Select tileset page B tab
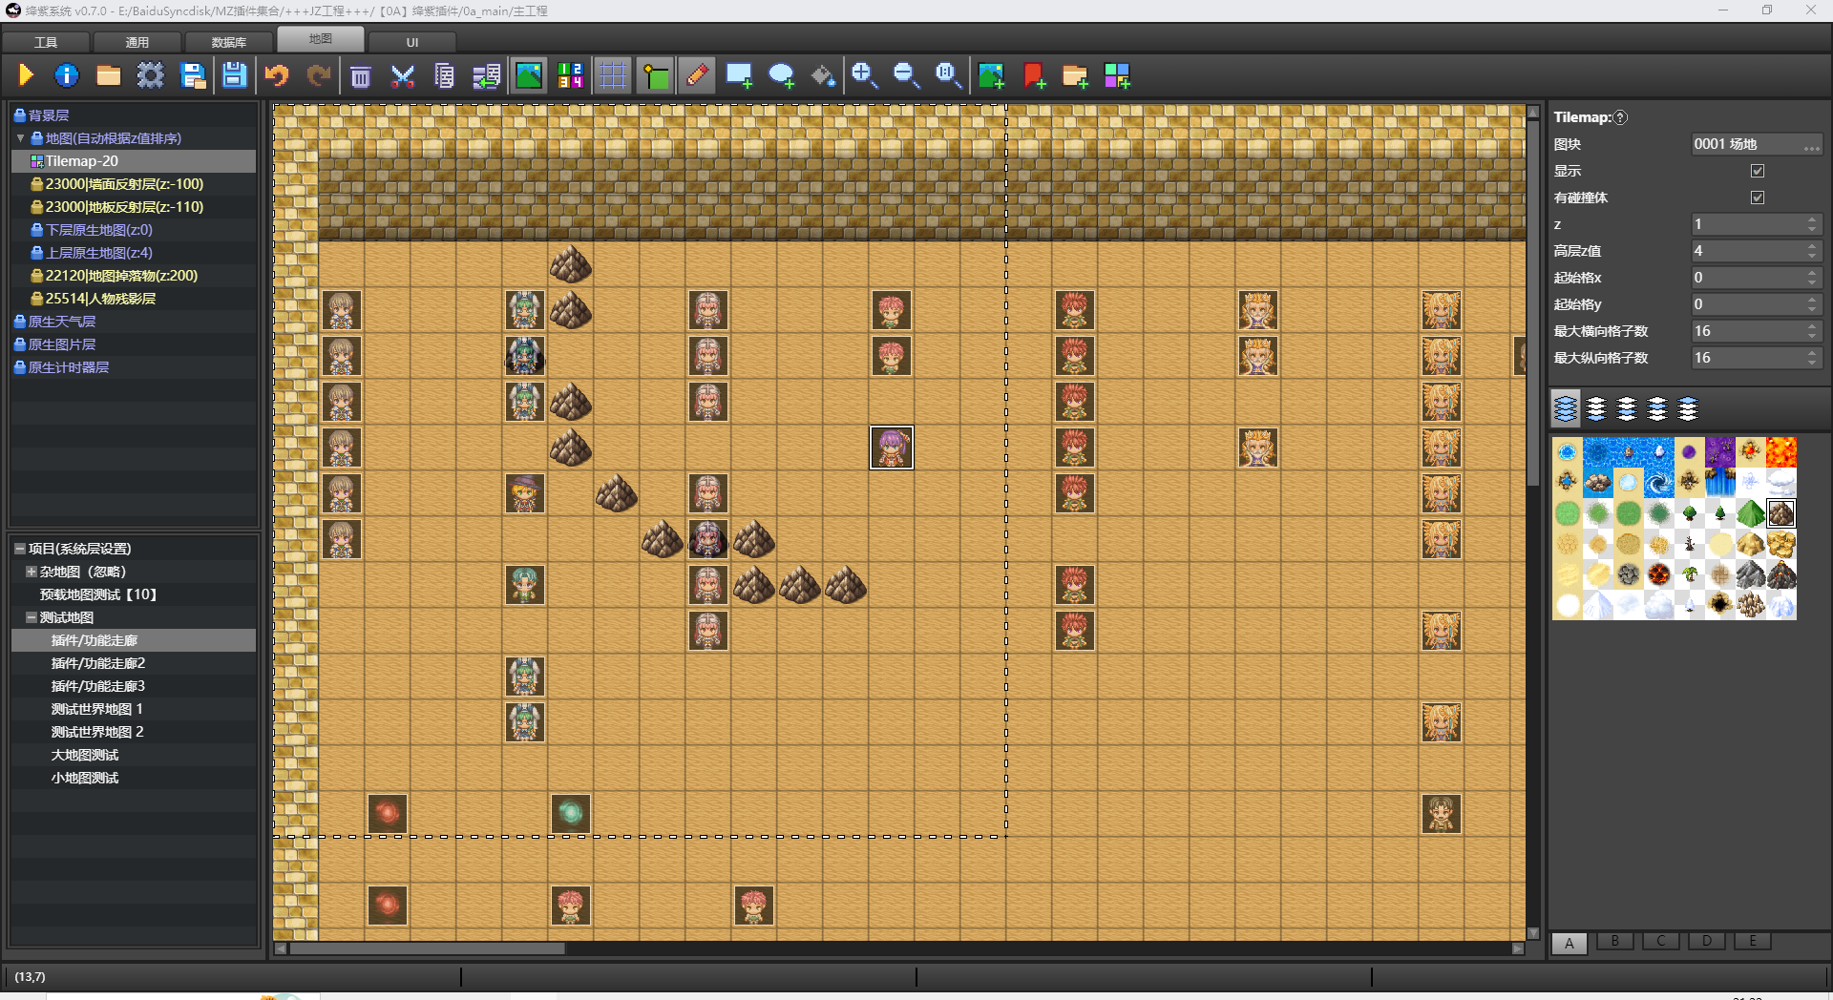 [x=1614, y=941]
